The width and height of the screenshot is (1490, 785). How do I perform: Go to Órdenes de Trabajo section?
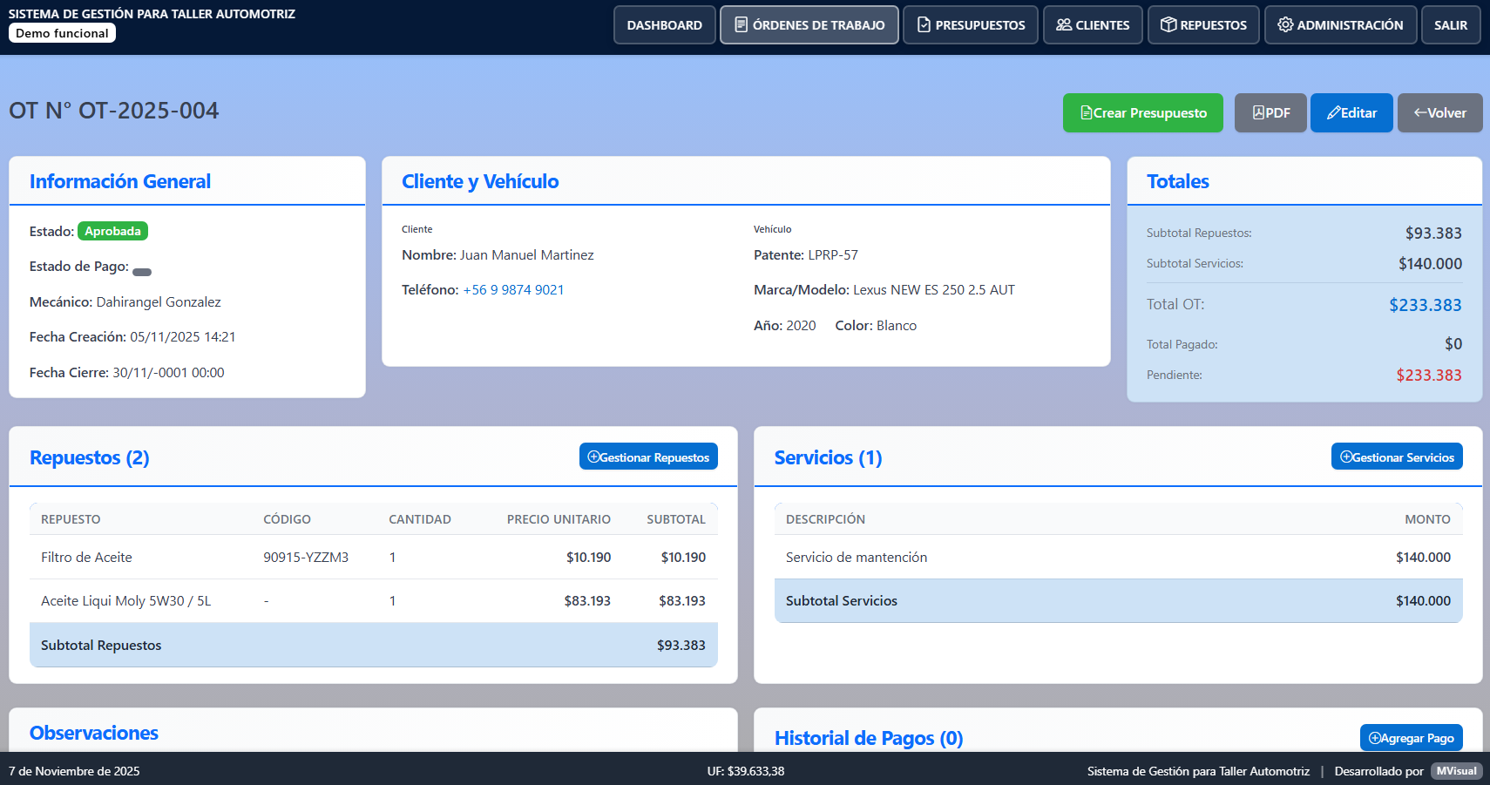pyautogui.click(x=809, y=25)
